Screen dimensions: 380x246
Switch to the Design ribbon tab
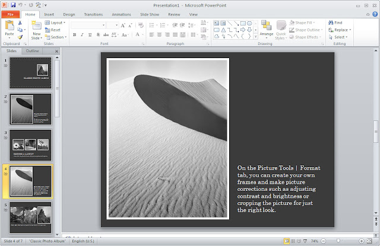pyautogui.click(x=69, y=14)
